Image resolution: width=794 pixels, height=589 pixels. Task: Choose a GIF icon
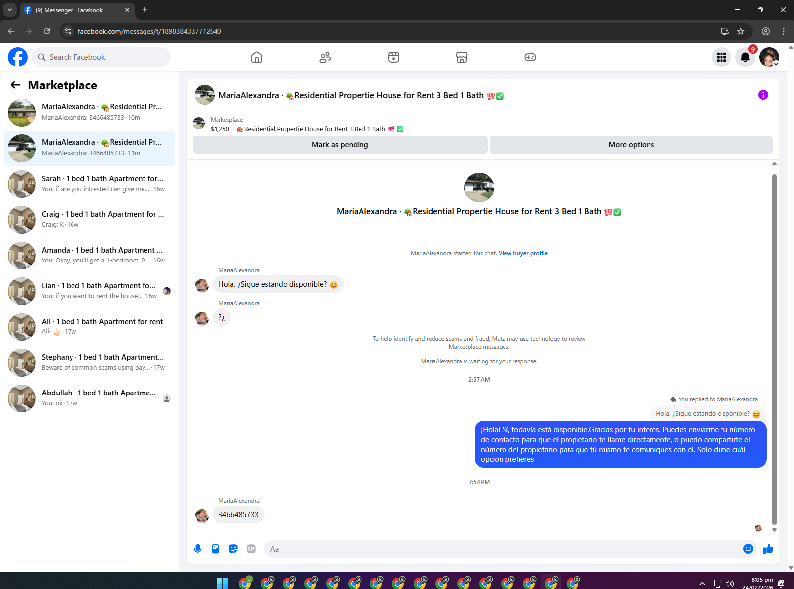point(251,549)
